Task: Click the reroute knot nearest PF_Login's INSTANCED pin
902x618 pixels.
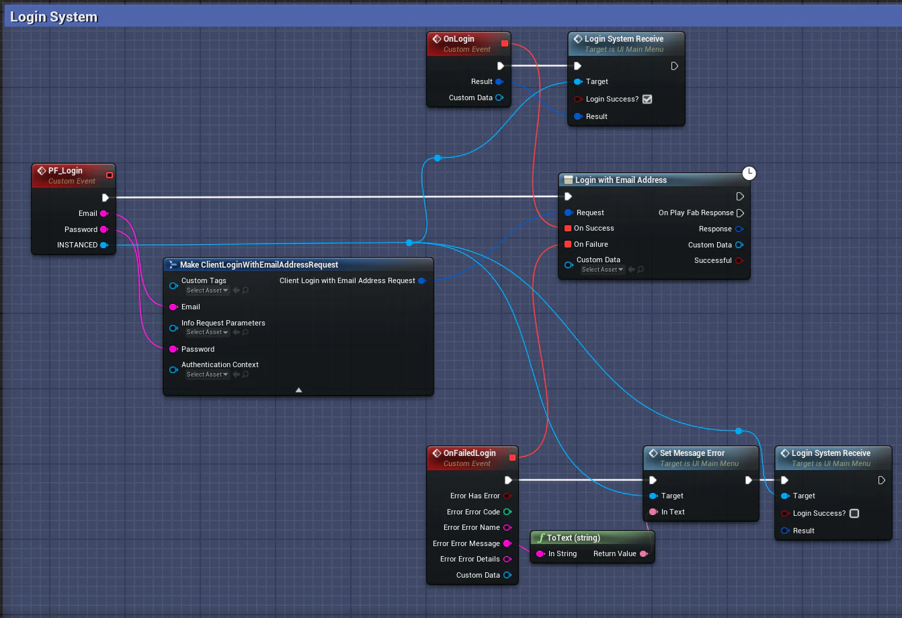Action: click(x=409, y=243)
